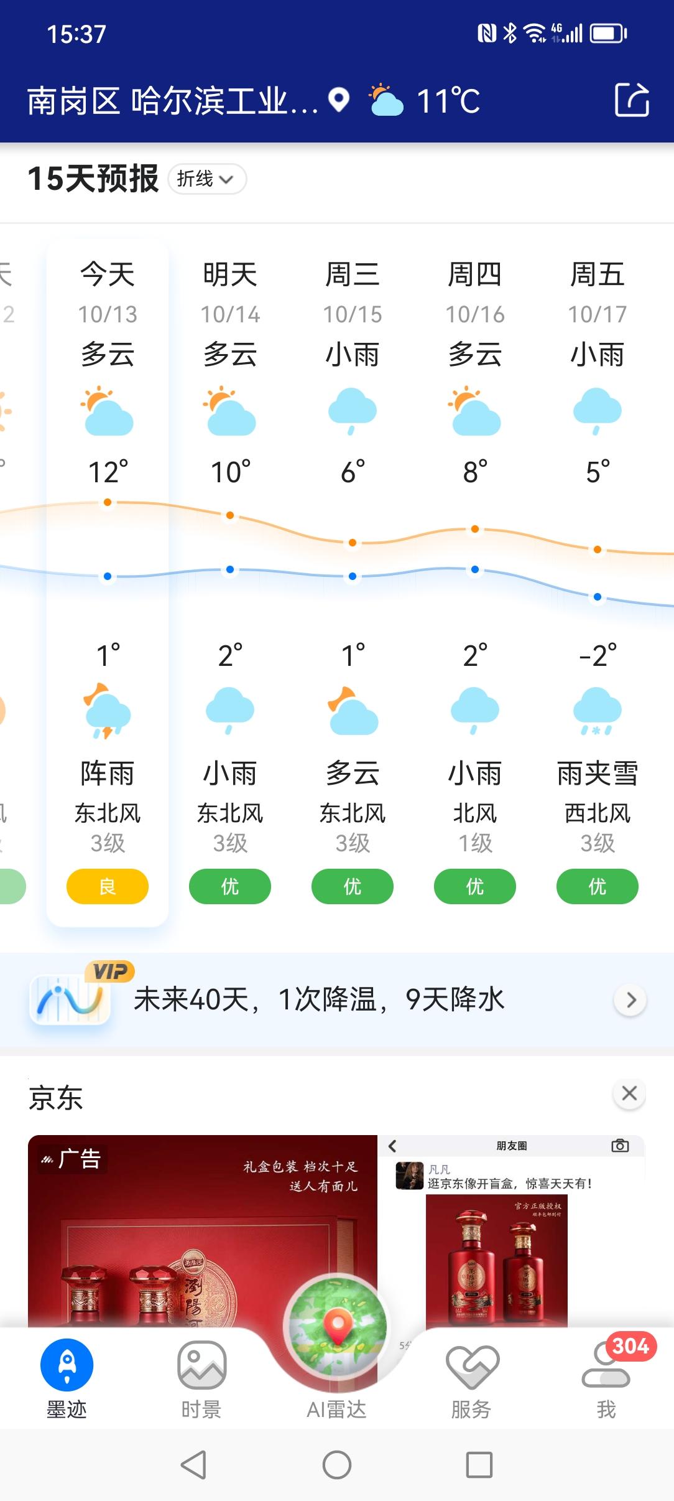This screenshot has height=1501, width=674.
Task: Tap the share icon in header
Action: (632, 100)
